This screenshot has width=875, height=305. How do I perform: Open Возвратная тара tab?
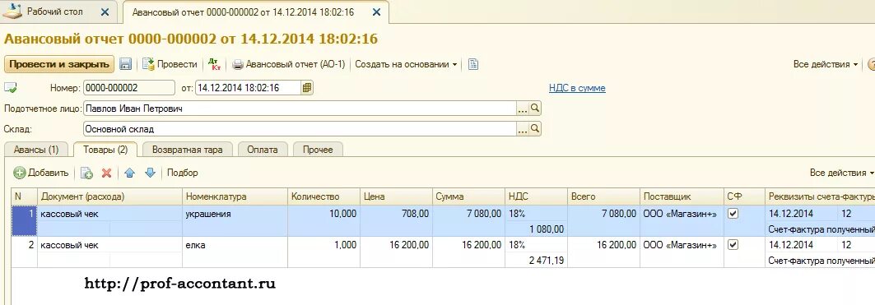point(188,150)
